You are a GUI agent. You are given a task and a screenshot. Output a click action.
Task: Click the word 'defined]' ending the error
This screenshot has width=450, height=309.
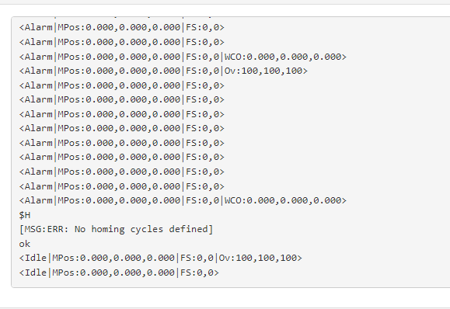click(x=191, y=229)
